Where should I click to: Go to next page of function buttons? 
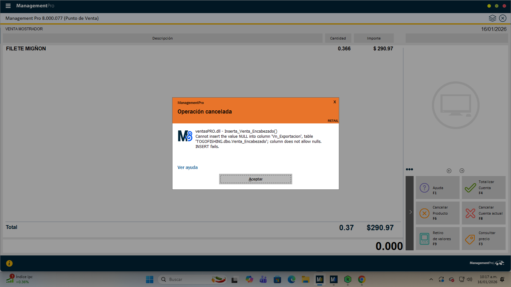pyautogui.click(x=462, y=171)
